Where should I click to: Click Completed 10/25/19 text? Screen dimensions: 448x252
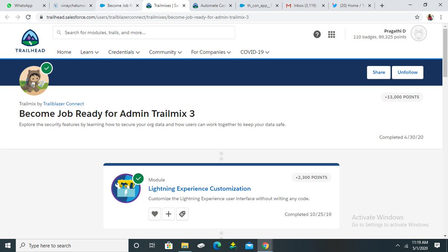(x=308, y=214)
